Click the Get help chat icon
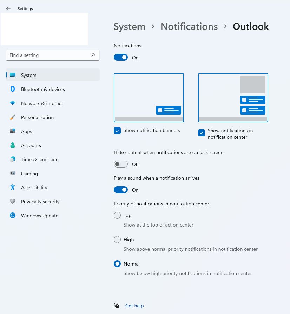Screen dimensions: 290x314 pos(117,306)
